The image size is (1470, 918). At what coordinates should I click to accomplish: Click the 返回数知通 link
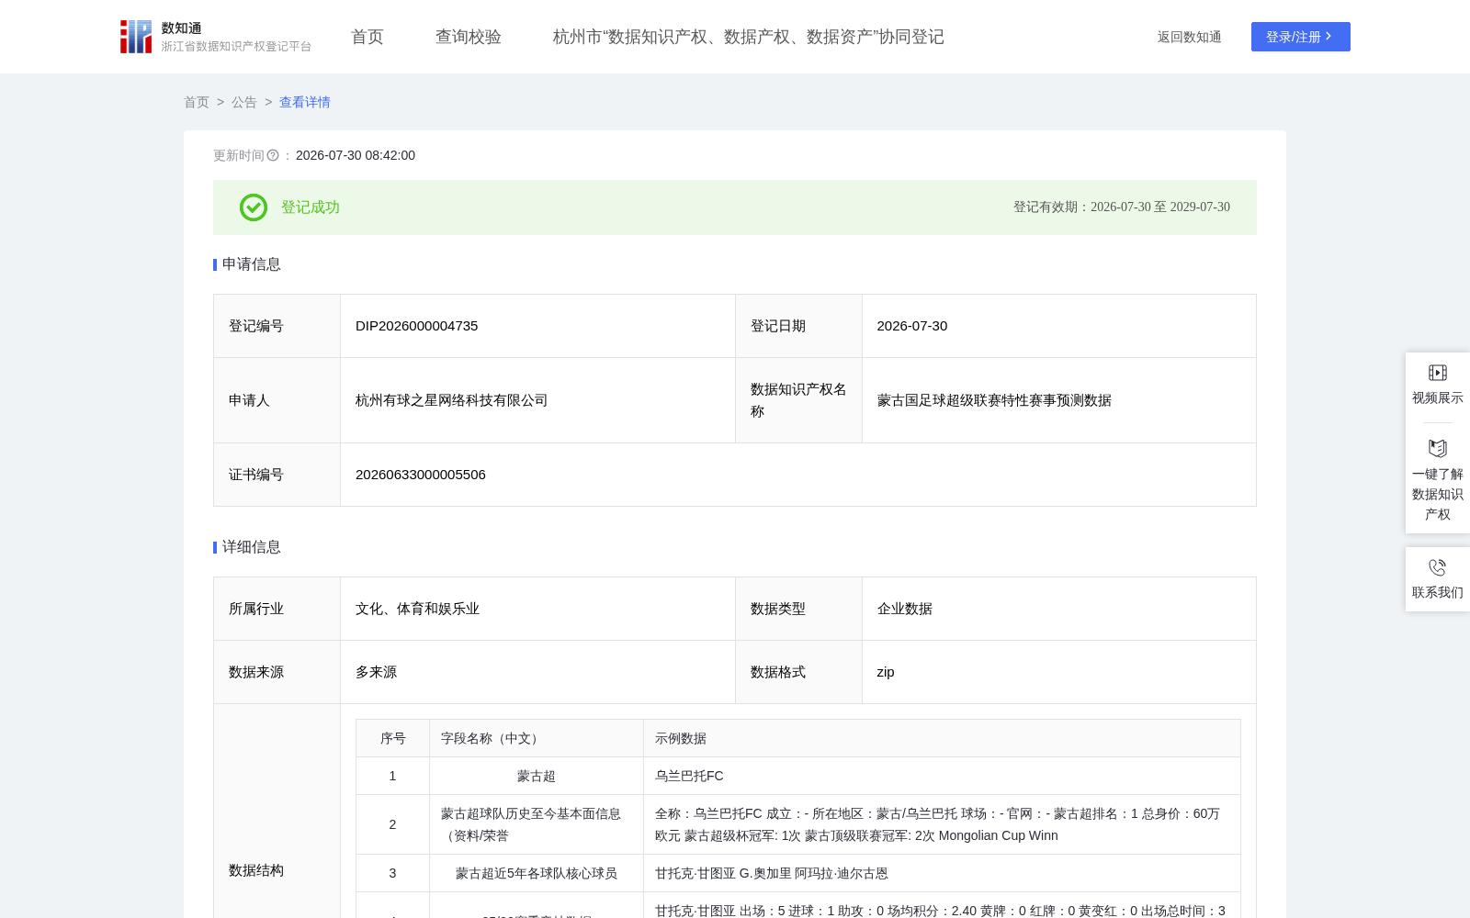(x=1190, y=37)
